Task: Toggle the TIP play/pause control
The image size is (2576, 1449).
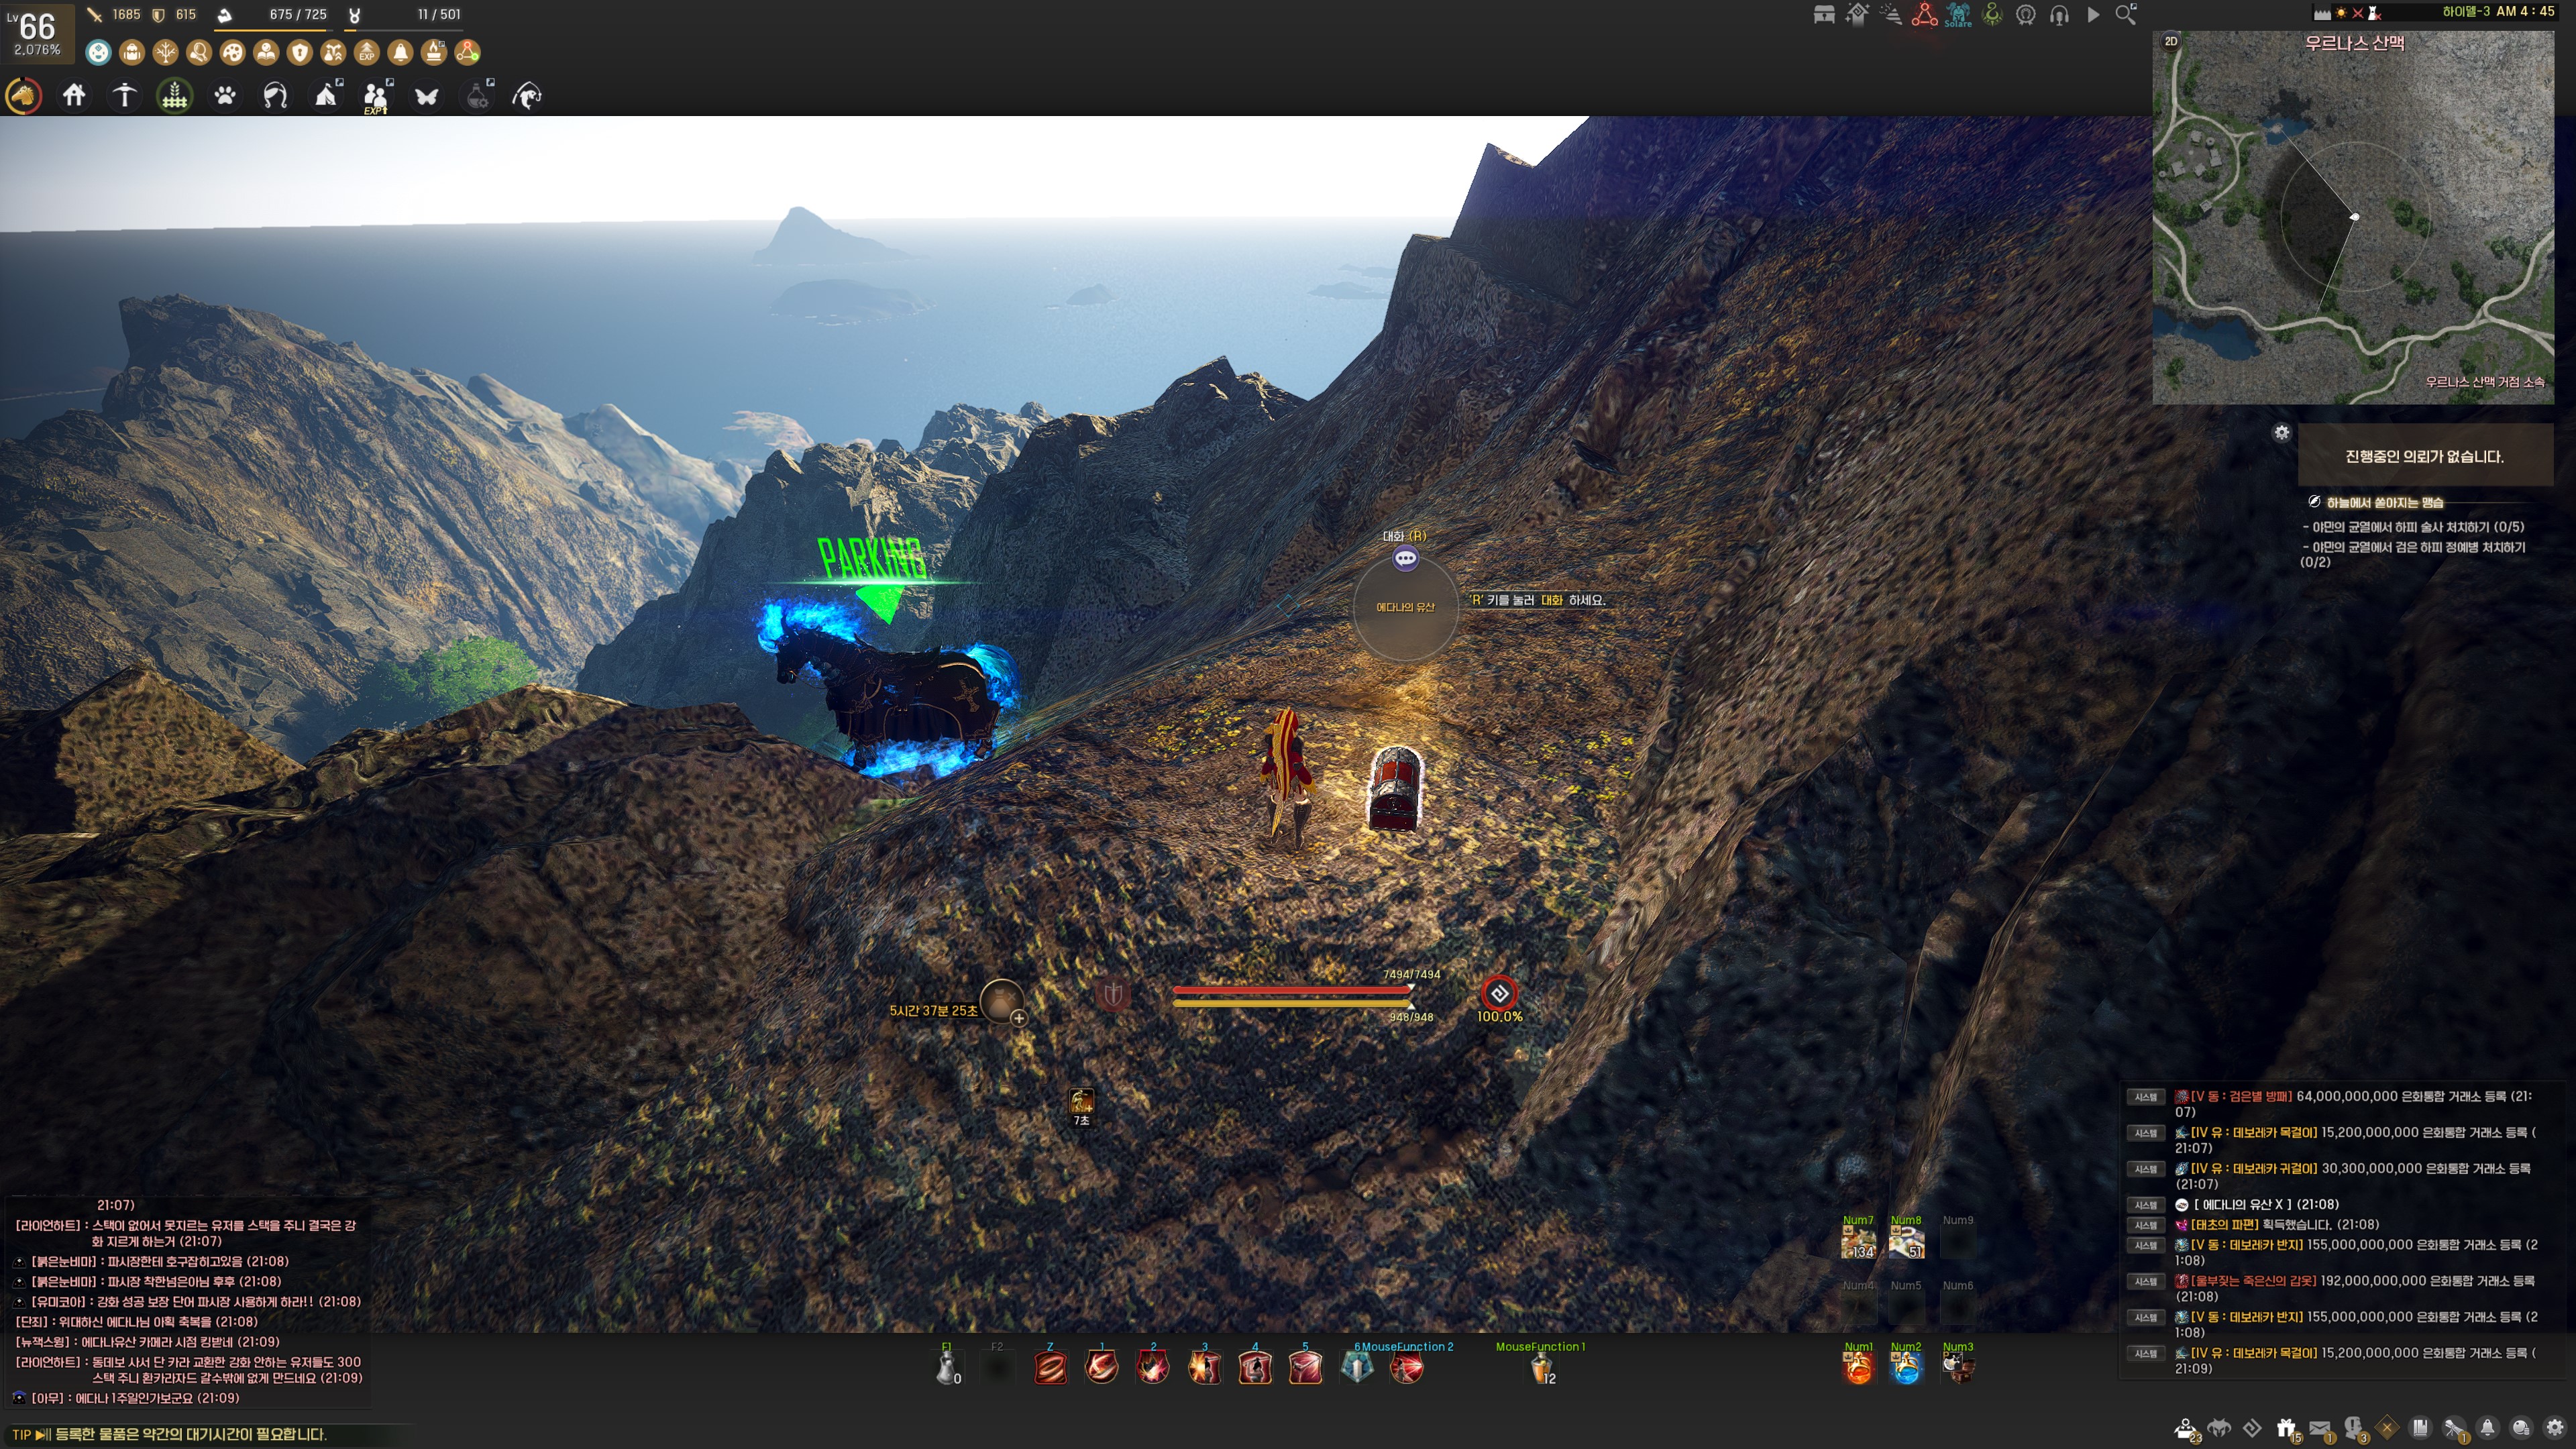Action: [x=42, y=1434]
